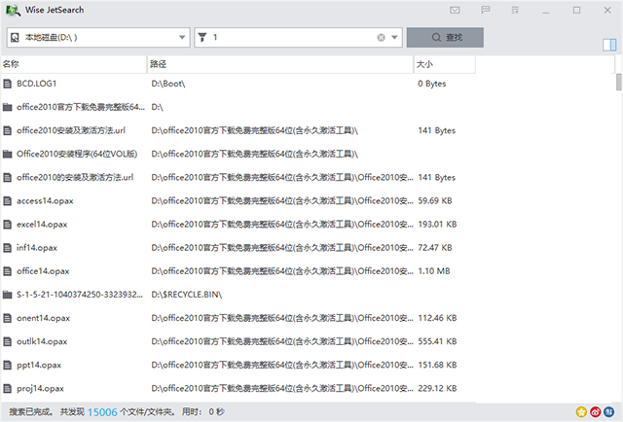Click file icon for office2010的安装及激活方法.url
Image resolution: width=623 pixels, height=422 pixels.
7,177
